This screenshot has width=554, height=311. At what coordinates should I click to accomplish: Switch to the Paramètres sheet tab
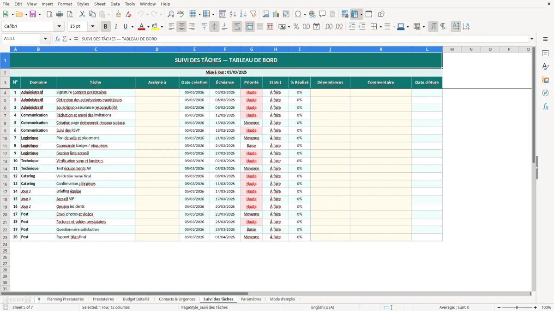(251, 299)
